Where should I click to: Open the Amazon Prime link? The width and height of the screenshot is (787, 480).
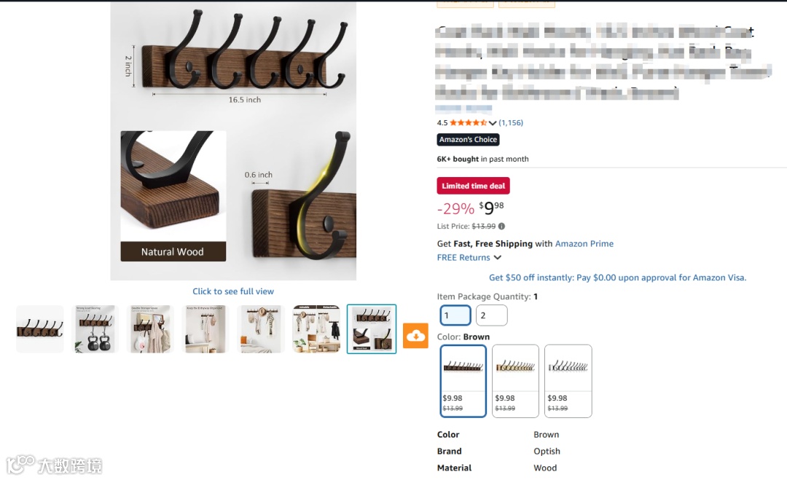pos(584,244)
